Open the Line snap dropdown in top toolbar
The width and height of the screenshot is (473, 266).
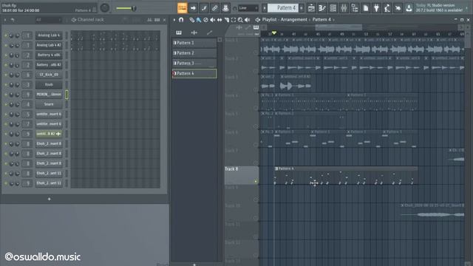point(248,8)
